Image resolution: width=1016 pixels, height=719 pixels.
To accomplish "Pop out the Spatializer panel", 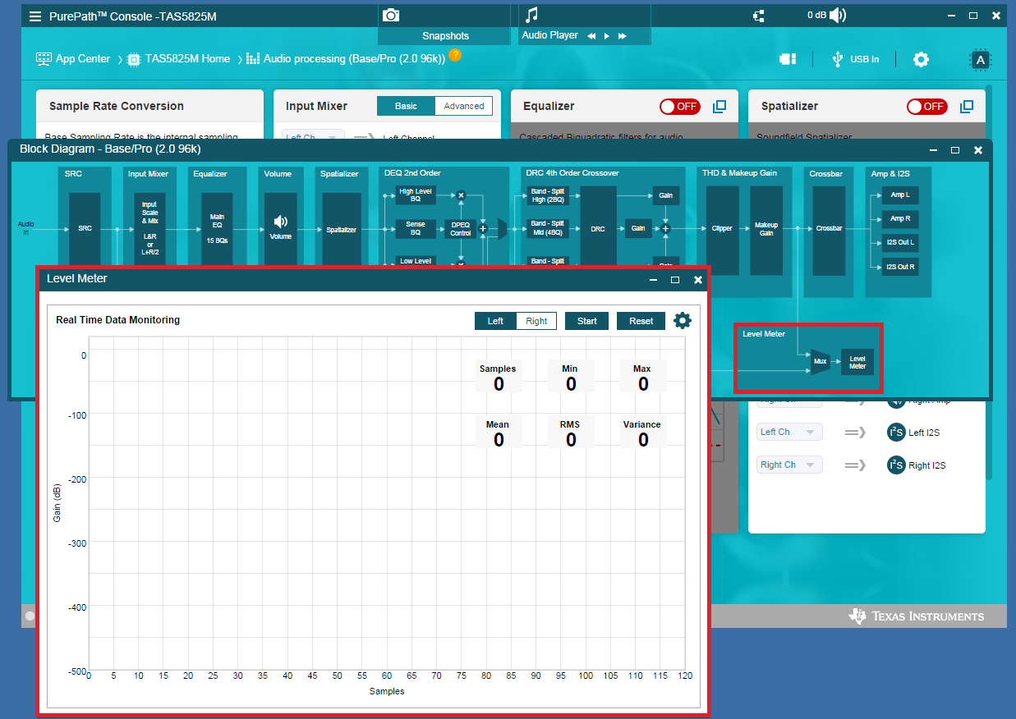I will (x=967, y=107).
